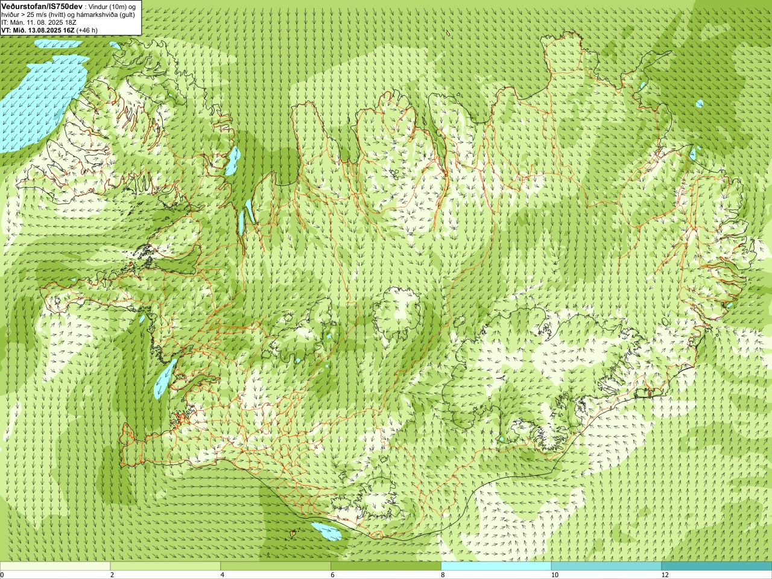The image size is (772, 579).
Task: Pick the teal above-12 m/s legend swatch
Action: (717, 566)
